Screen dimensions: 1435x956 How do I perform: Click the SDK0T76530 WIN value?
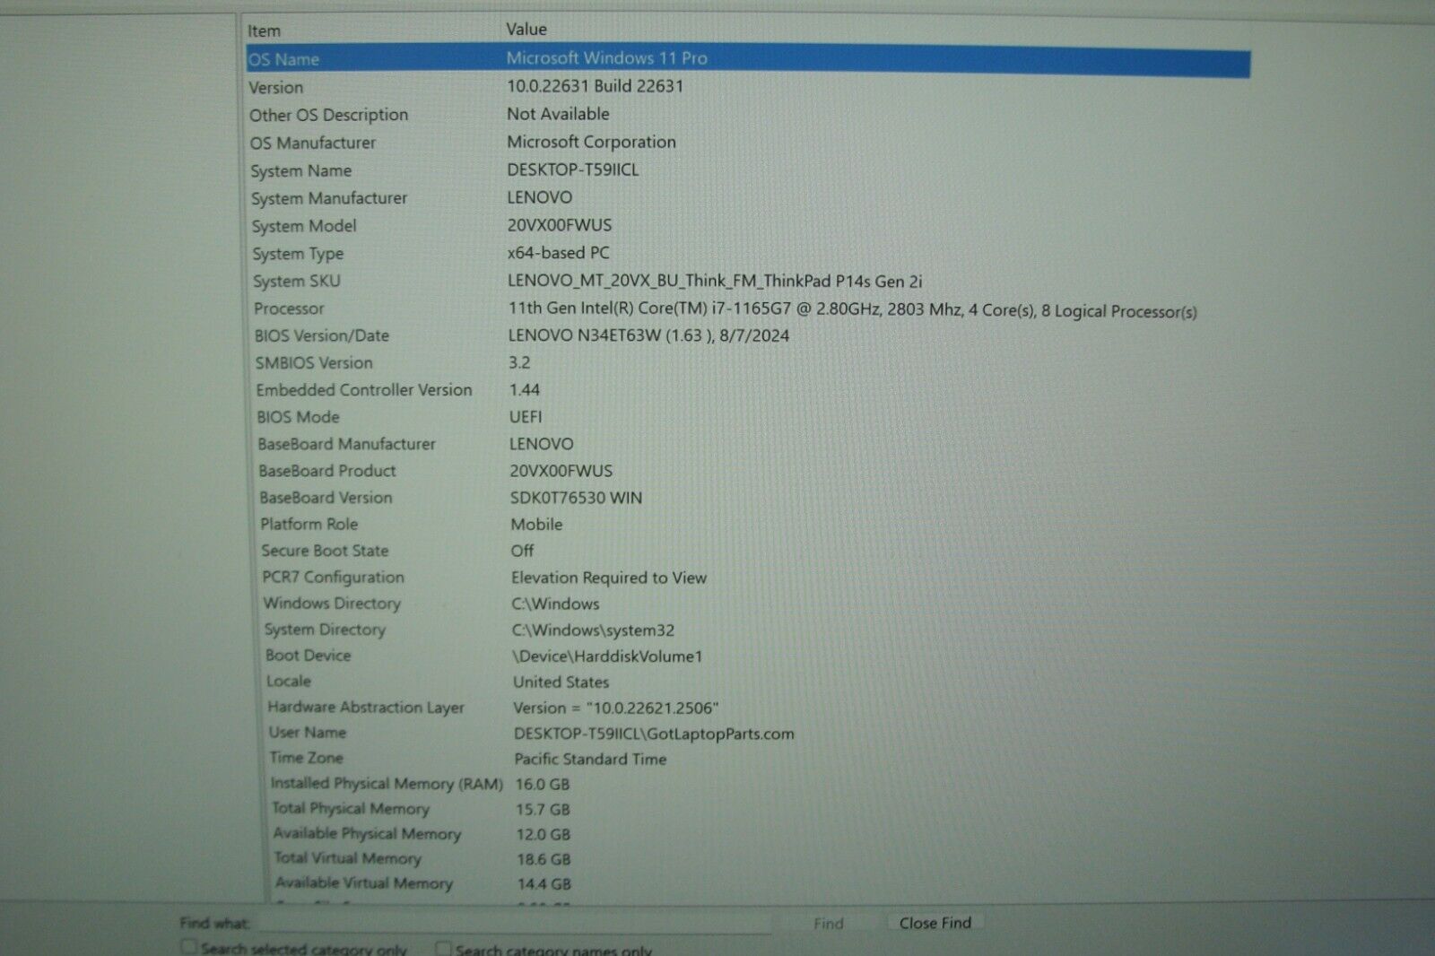click(x=576, y=498)
